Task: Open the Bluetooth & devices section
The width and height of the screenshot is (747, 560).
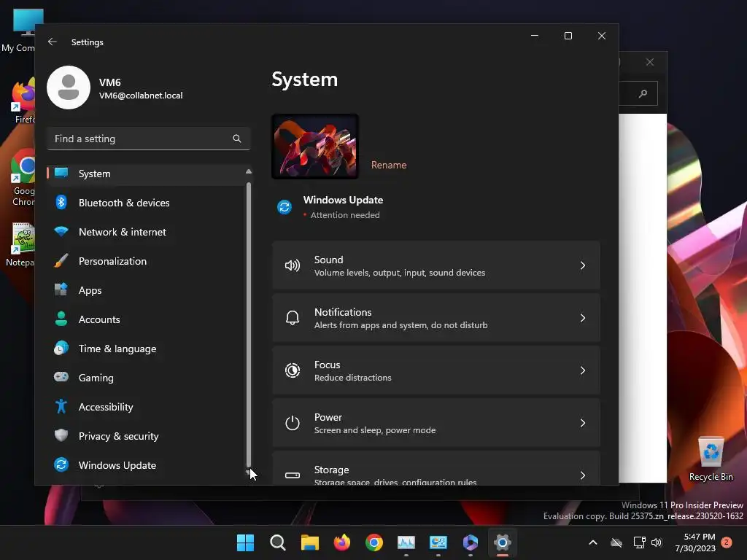Action: tap(149, 203)
